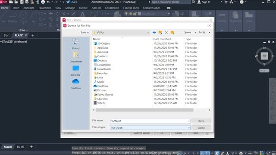This screenshot has width=276, height=155.
Task: Click the Plot printer icon in quick access toolbar
Action: coord(43,2)
